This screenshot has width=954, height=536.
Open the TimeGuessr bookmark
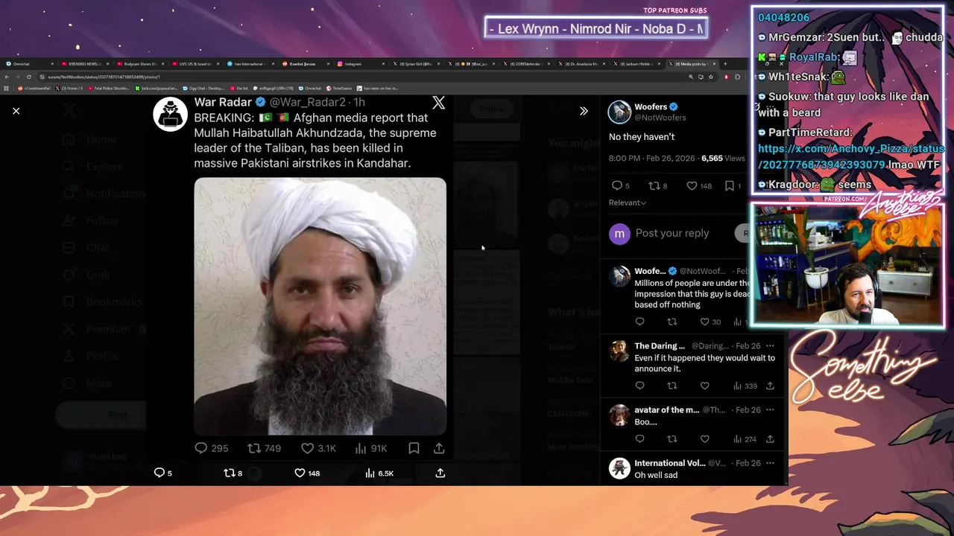pos(339,88)
